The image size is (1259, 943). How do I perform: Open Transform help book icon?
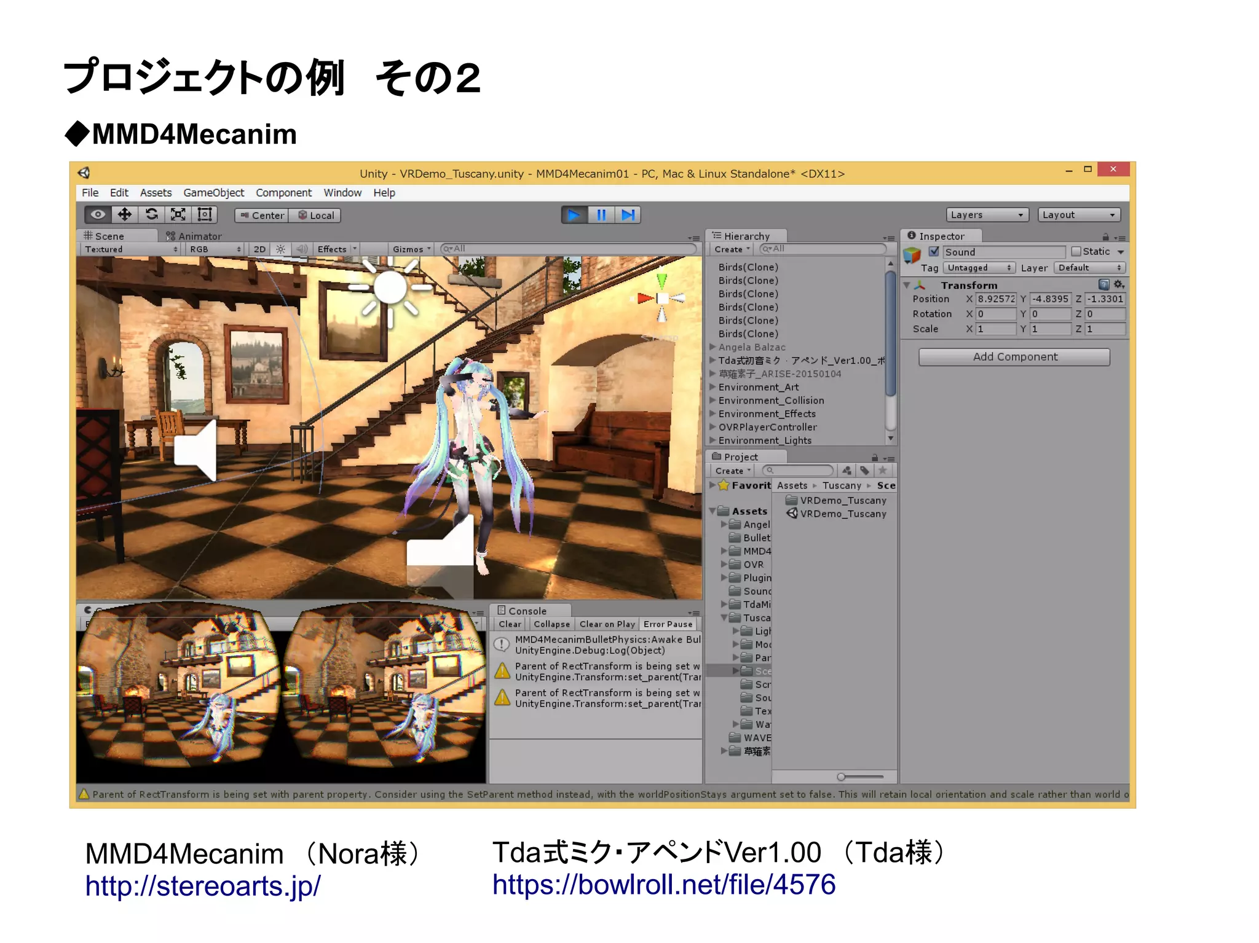click(x=1103, y=284)
